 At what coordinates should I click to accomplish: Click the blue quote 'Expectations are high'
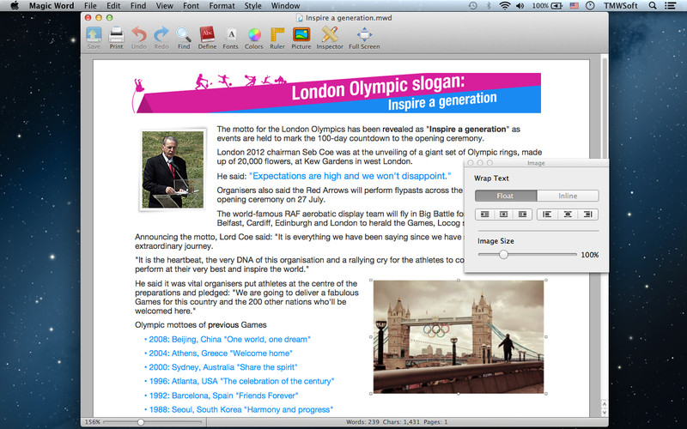pyautogui.click(x=350, y=176)
